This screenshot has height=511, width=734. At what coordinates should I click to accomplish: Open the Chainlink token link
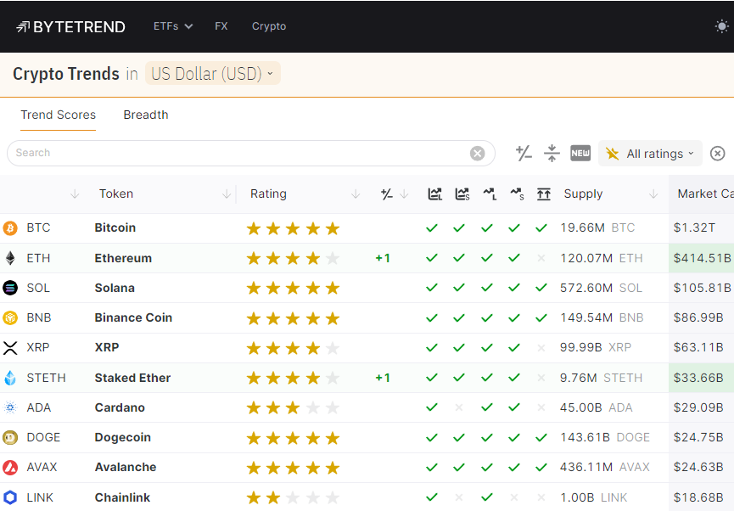click(122, 497)
